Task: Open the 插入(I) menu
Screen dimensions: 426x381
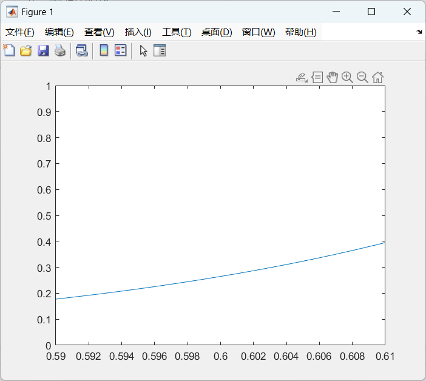Action: pos(138,32)
